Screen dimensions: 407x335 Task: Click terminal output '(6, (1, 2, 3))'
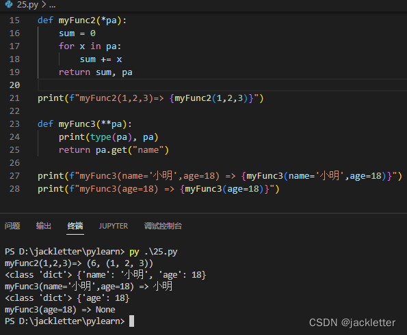tap(120, 263)
